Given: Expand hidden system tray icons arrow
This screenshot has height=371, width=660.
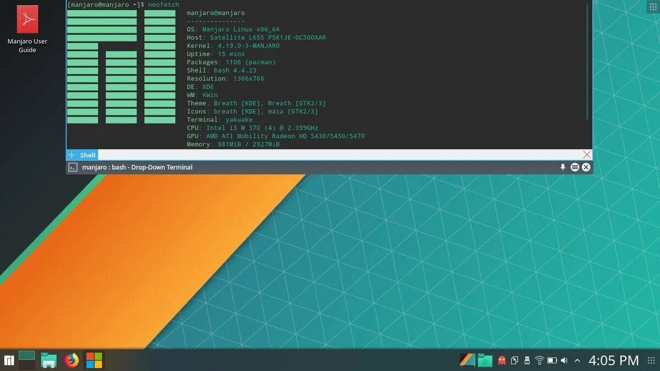Looking at the screenshot, I should point(577,361).
